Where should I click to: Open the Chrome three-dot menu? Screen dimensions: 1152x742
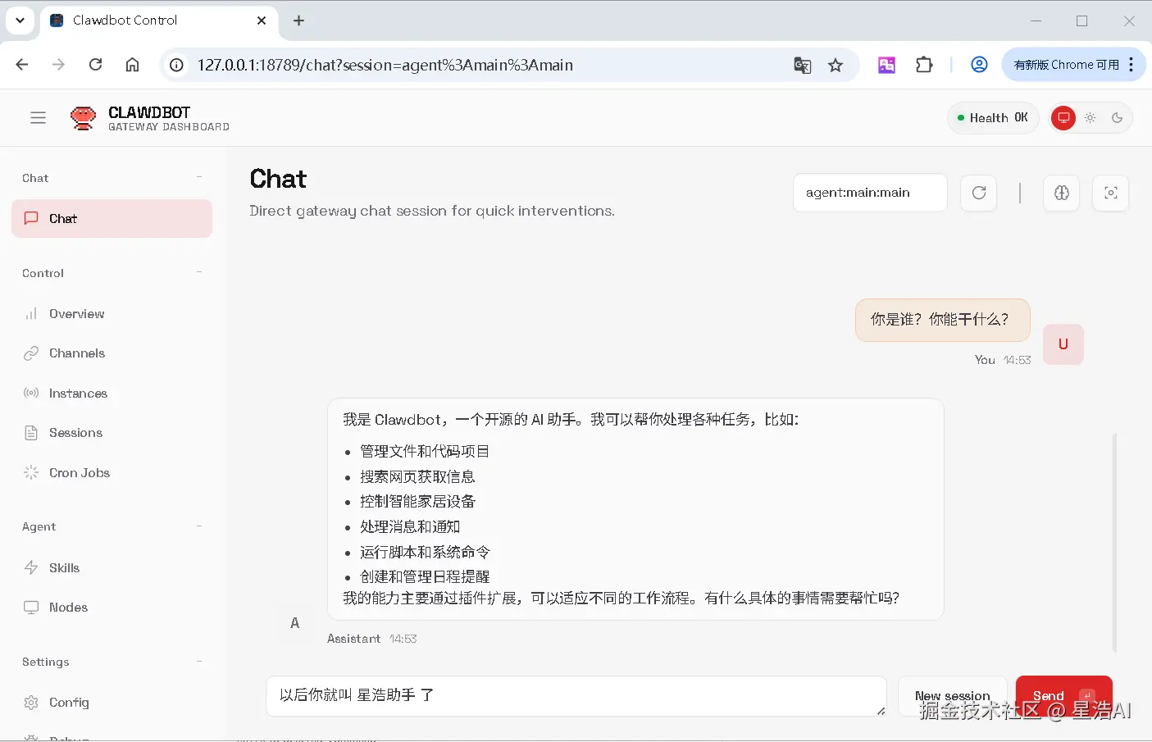click(1132, 65)
